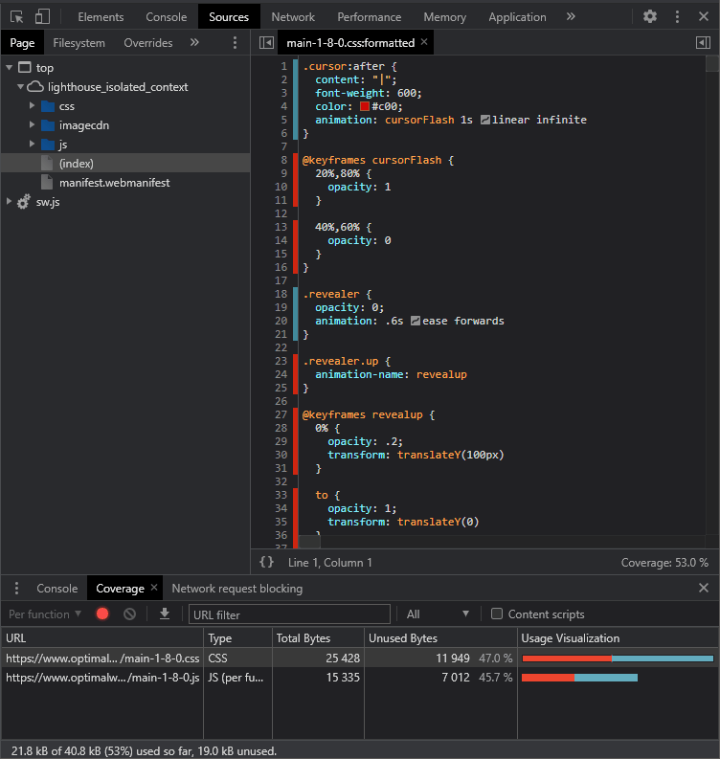Open the ease timing editor swatch
Screen dimensions: 720x759
415,322
